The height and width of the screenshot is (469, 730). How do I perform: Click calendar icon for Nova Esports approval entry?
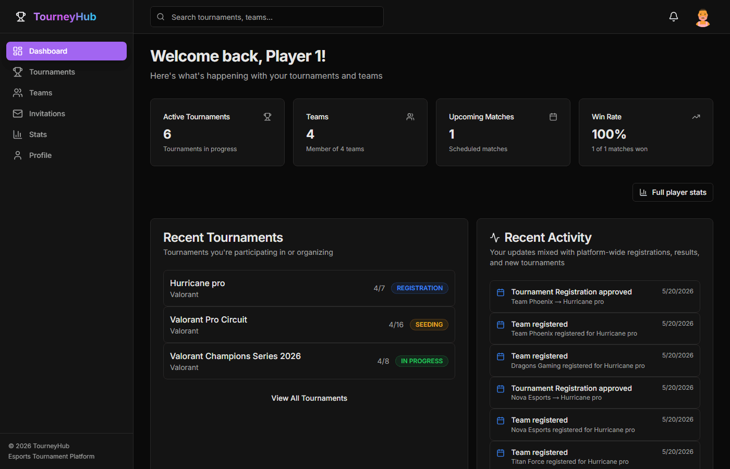501,389
